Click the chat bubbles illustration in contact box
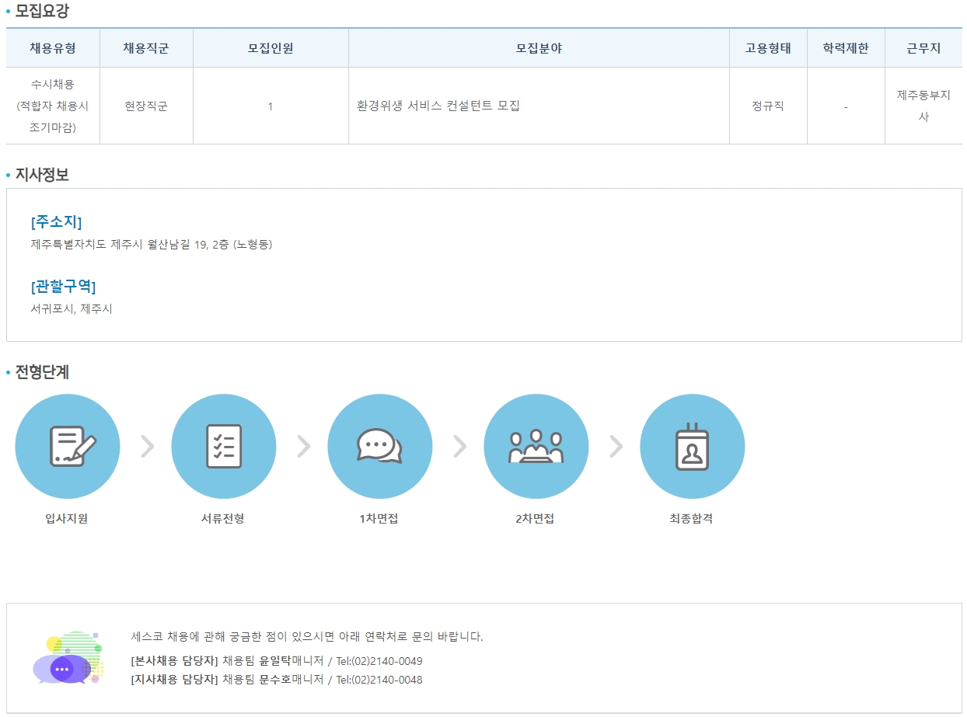Image resolution: width=967 pixels, height=717 pixels. pyautogui.click(x=68, y=657)
